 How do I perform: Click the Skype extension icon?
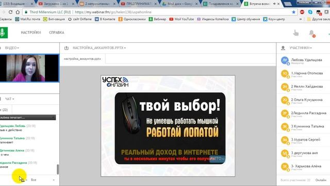pos(310,12)
